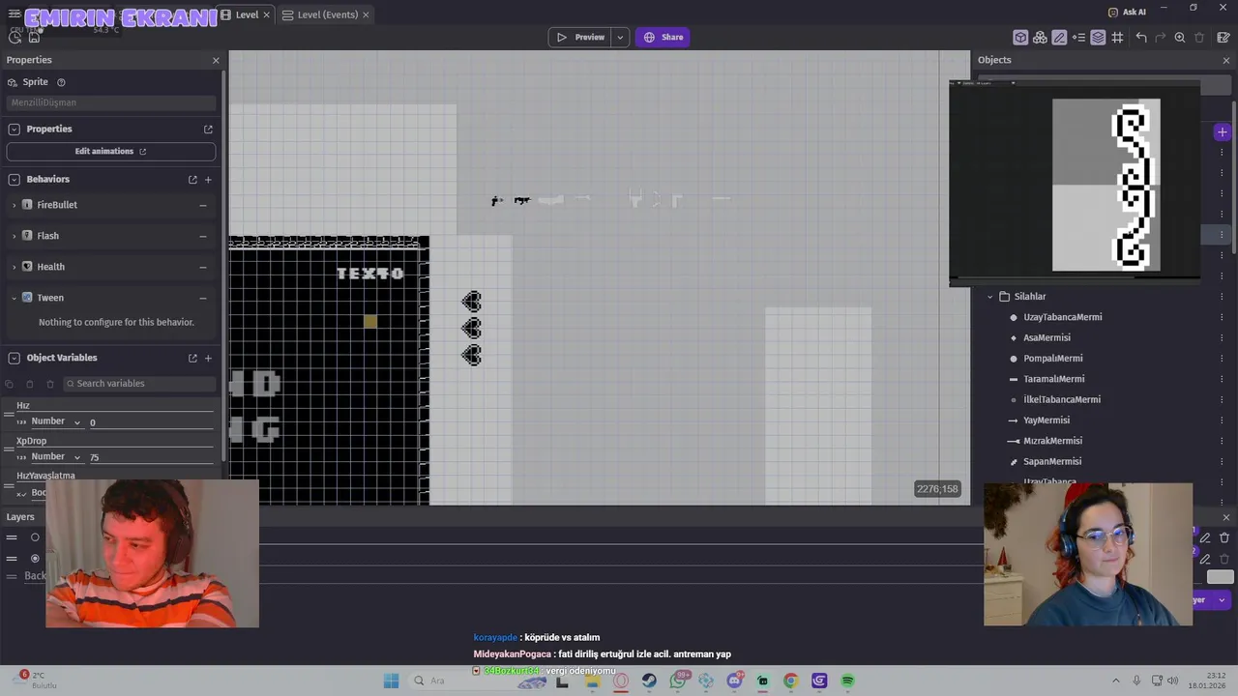
Task: Collapse the Tween behavior
Action: pos(15,298)
